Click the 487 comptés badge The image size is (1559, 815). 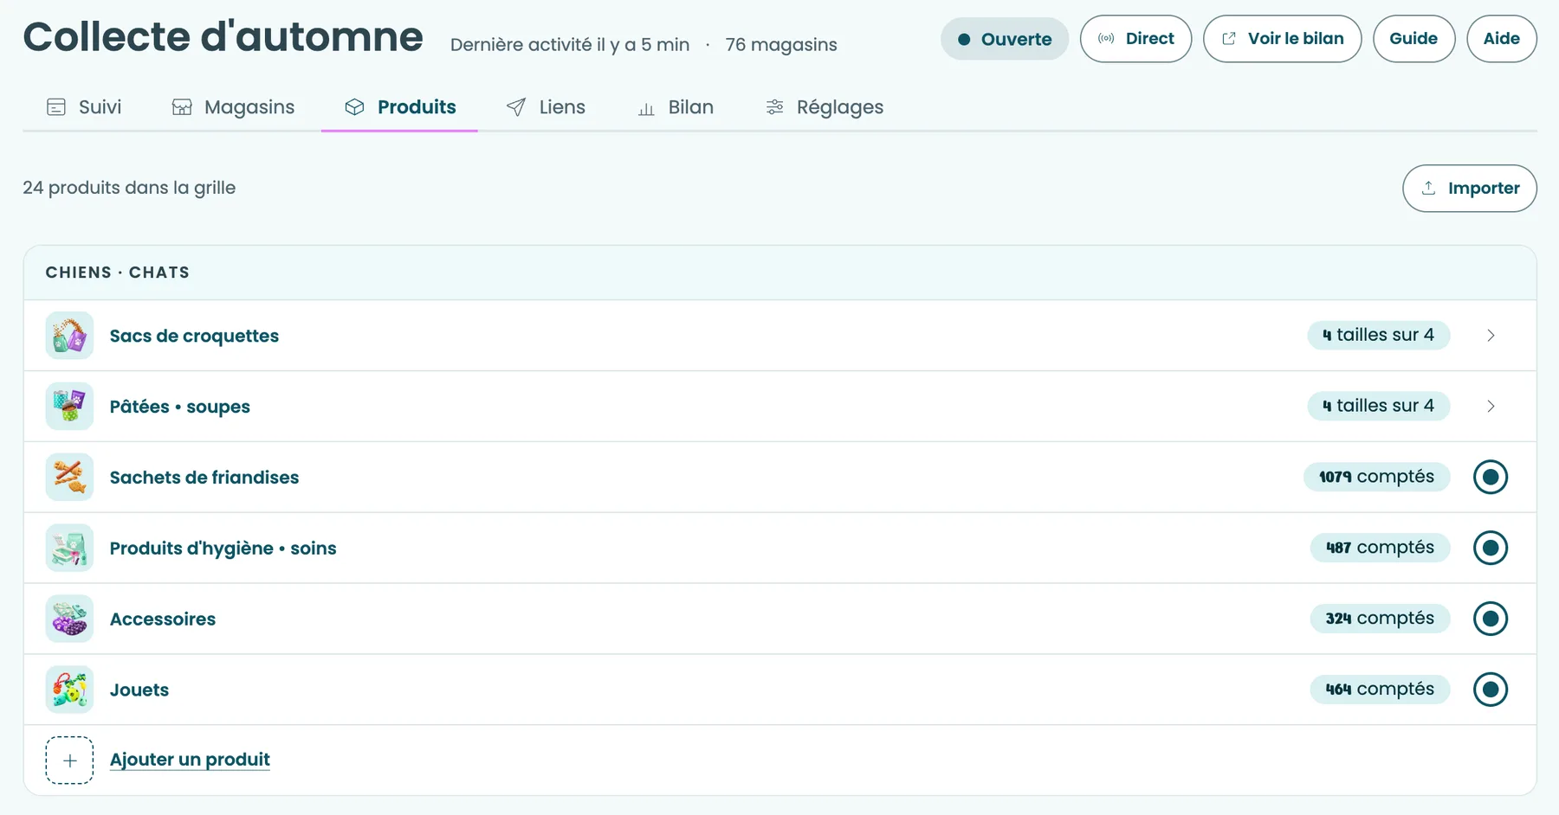point(1380,548)
